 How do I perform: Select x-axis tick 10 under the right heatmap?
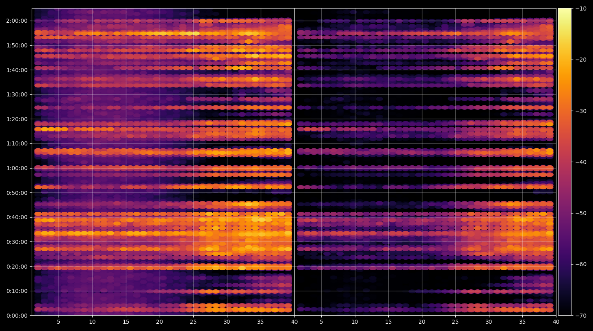pyautogui.click(x=355, y=322)
